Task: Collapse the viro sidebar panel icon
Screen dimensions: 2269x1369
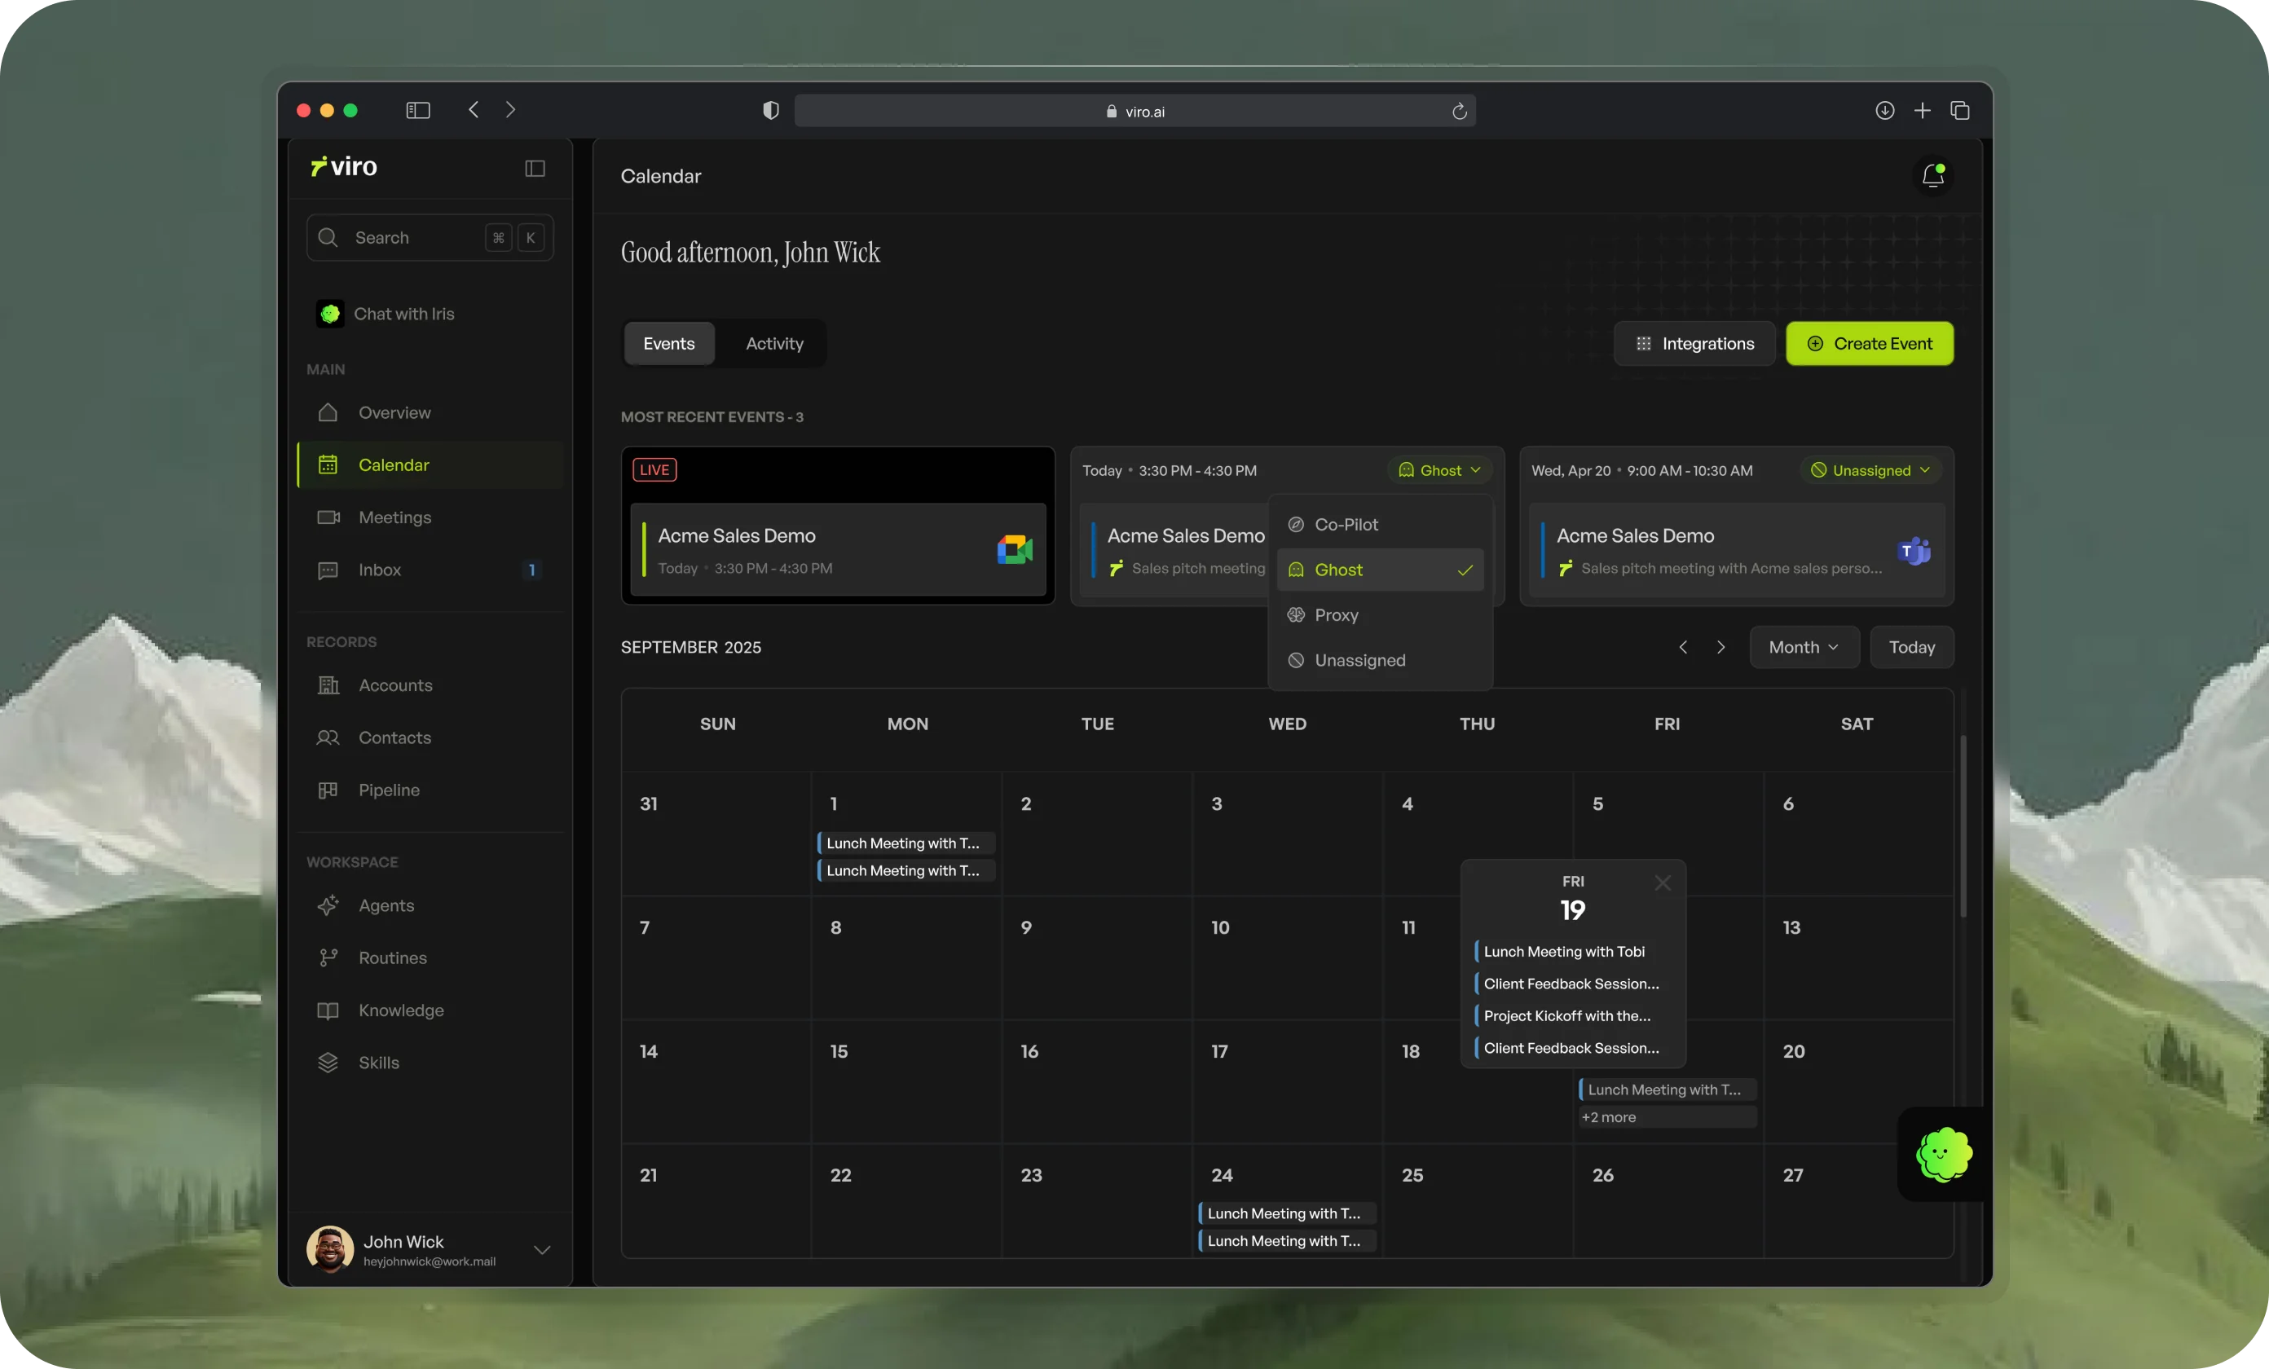Action: [x=535, y=168]
